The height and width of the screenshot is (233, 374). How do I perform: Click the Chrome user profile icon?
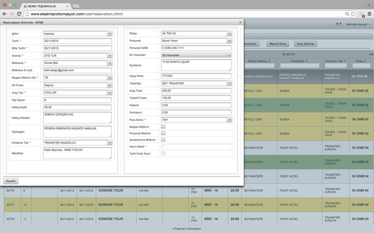369,5
